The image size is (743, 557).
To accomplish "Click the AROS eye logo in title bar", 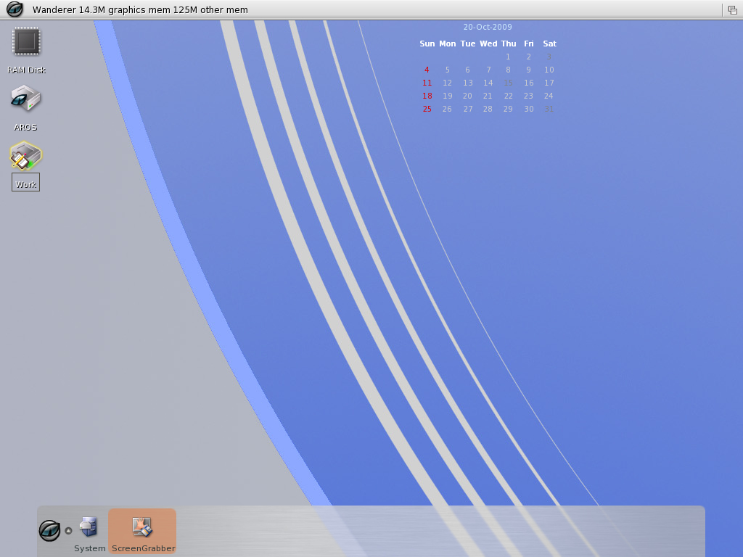I will click(x=15, y=9).
